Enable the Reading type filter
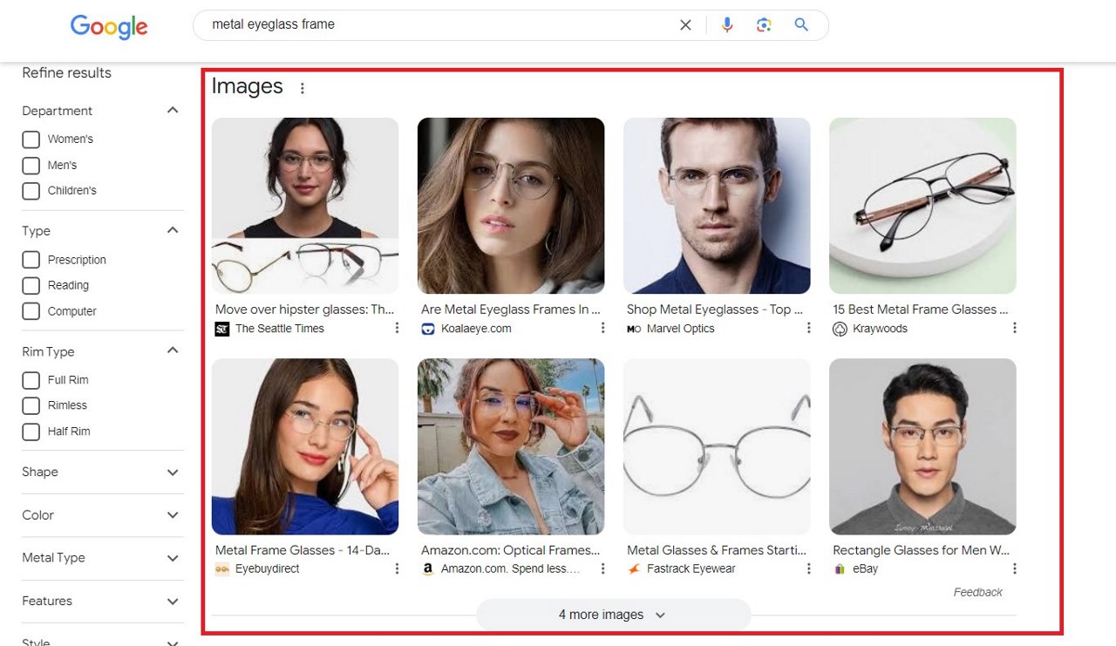 click(x=31, y=285)
